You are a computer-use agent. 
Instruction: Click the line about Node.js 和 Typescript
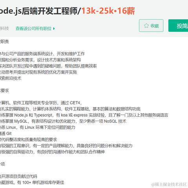[x=84, y=115]
